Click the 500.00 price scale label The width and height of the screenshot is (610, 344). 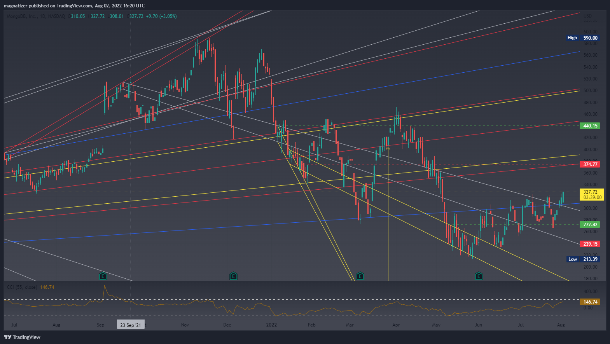pyautogui.click(x=590, y=91)
